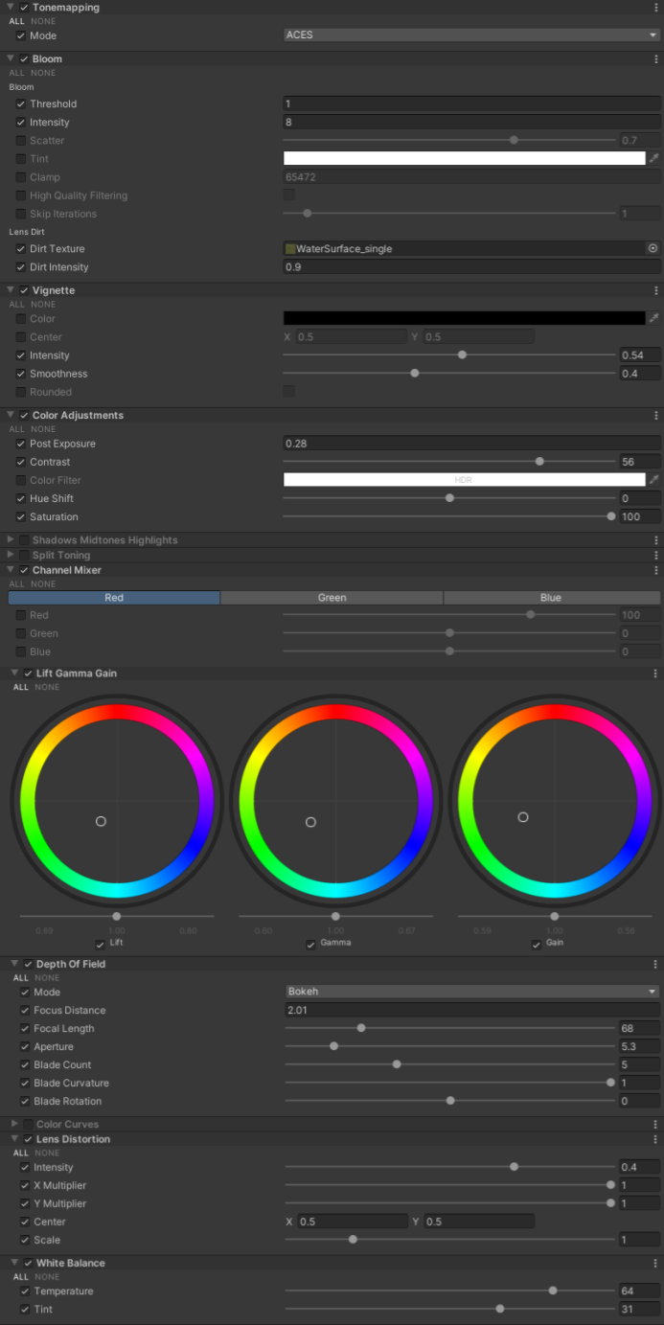Click the Focus Distance input field

point(471,1011)
